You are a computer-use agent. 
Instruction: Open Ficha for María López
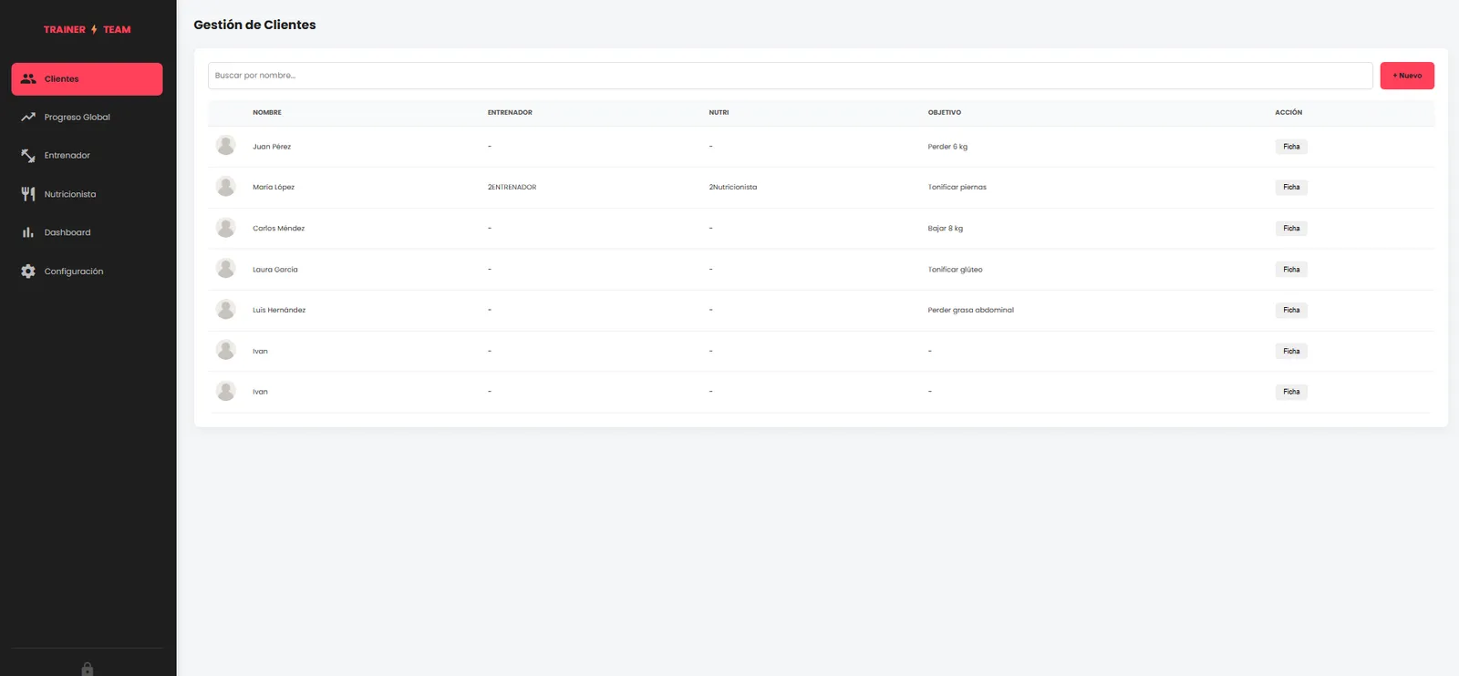coord(1291,187)
